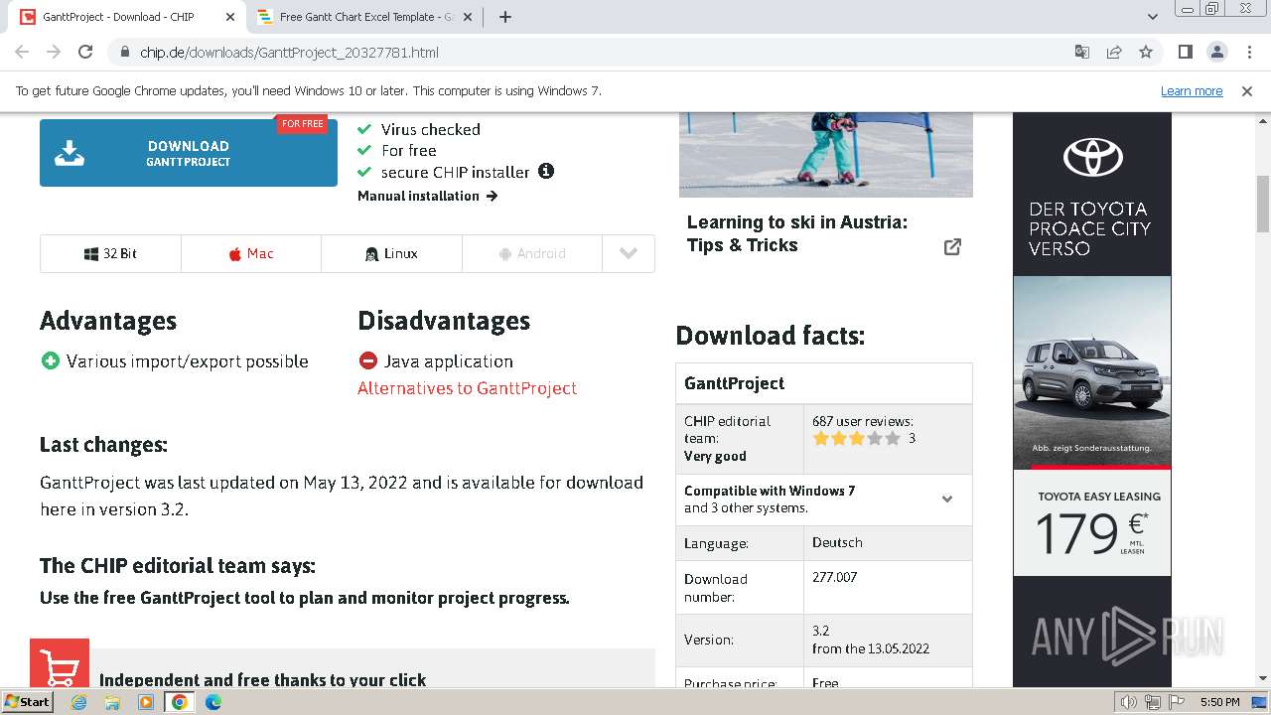Click the red shopping cart icon

60,663
